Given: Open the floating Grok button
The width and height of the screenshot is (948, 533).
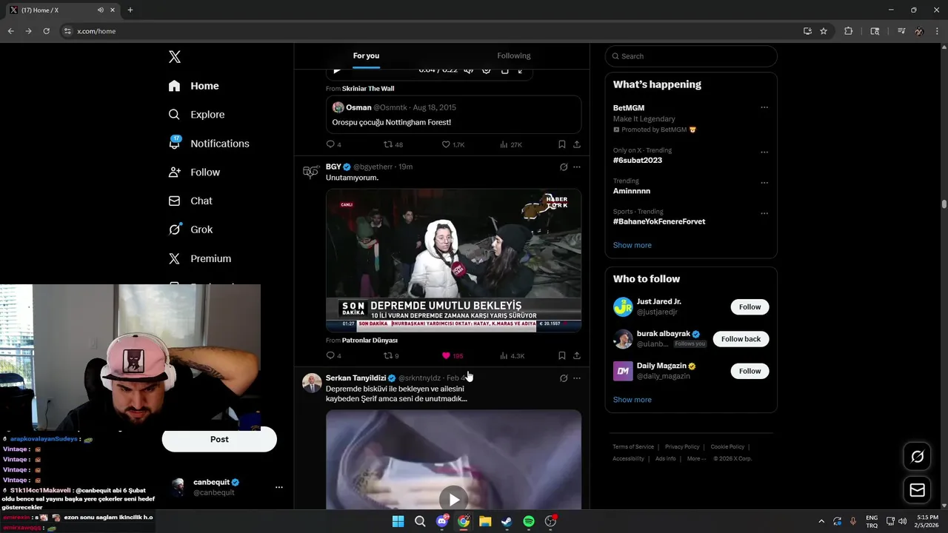Looking at the screenshot, I should click(x=917, y=457).
